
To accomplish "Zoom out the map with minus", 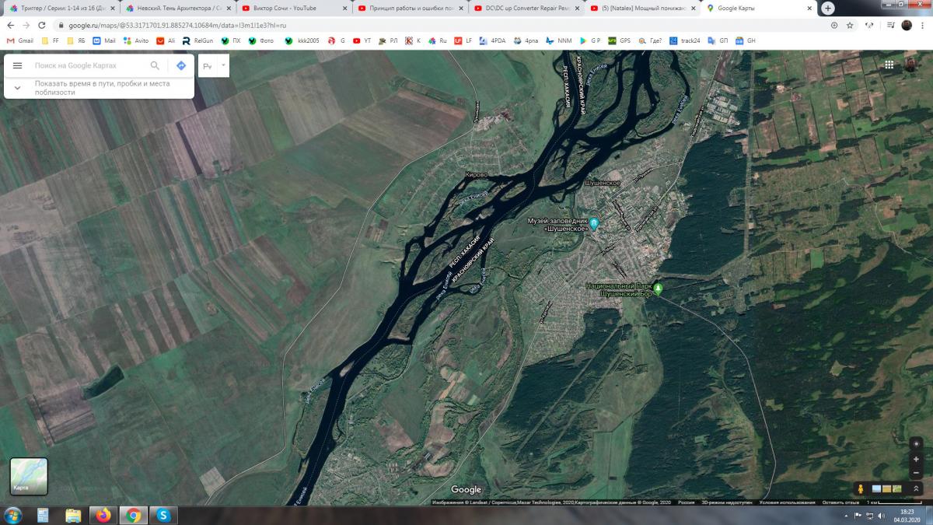I will pos(916,473).
